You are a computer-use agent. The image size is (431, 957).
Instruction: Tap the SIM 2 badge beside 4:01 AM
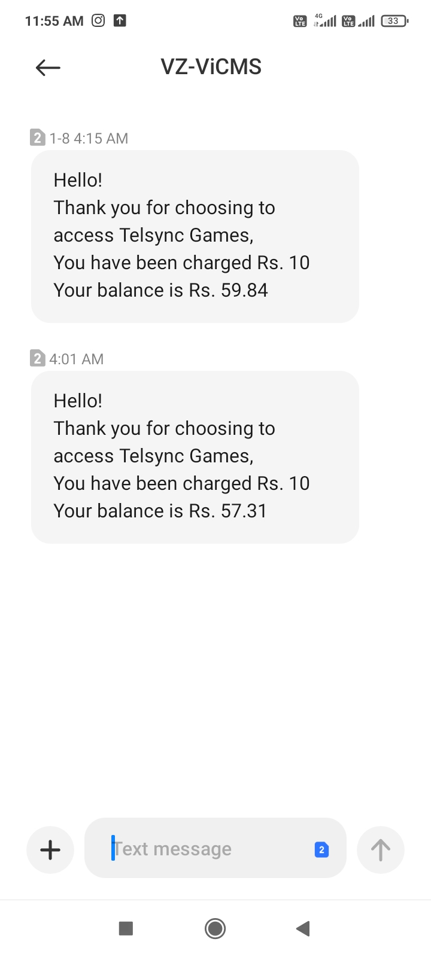coord(37,359)
